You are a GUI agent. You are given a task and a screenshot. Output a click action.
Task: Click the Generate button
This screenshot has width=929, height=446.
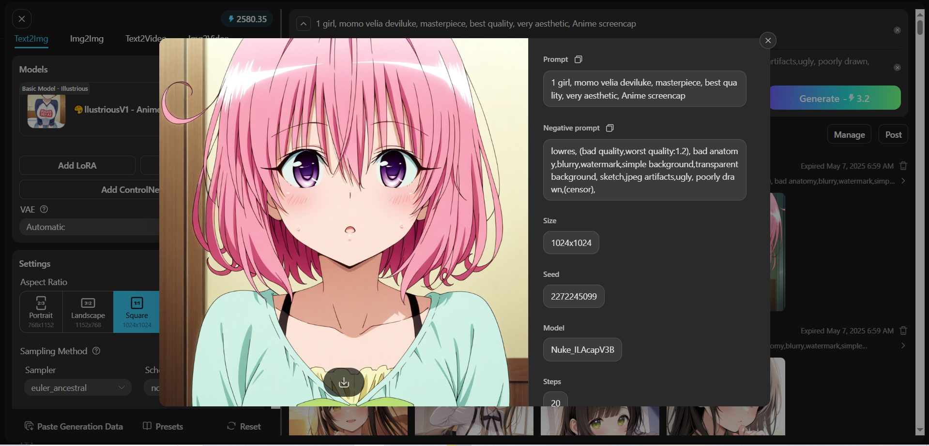[835, 98]
